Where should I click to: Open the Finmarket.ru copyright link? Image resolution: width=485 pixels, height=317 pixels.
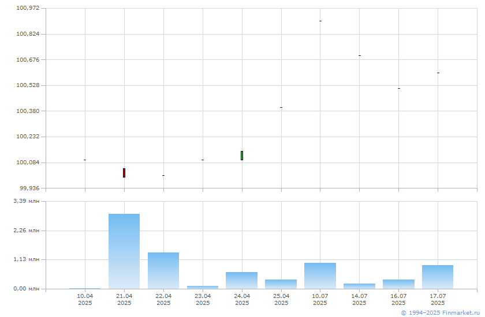(441, 313)
